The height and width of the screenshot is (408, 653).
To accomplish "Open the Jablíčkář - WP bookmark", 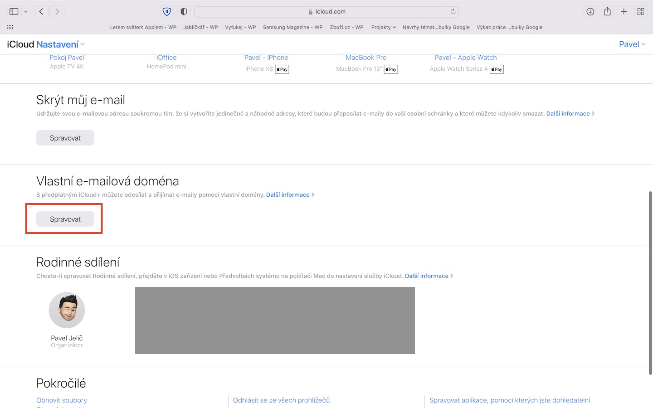I will tap(200, 27).
